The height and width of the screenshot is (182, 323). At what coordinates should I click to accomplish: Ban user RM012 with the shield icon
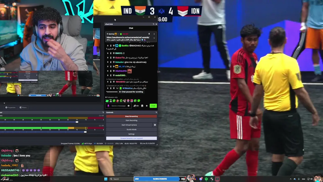(114, 53)
